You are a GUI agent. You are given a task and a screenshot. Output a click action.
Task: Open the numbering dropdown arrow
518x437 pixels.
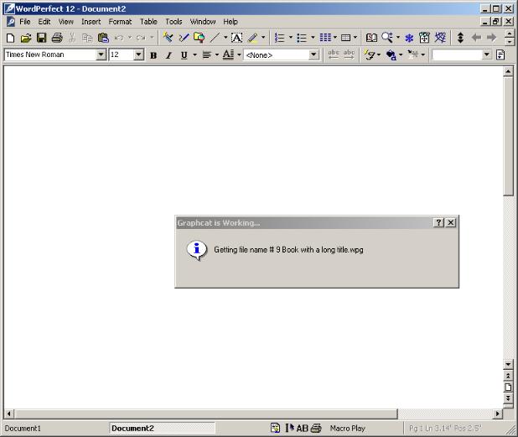[291, 38]
